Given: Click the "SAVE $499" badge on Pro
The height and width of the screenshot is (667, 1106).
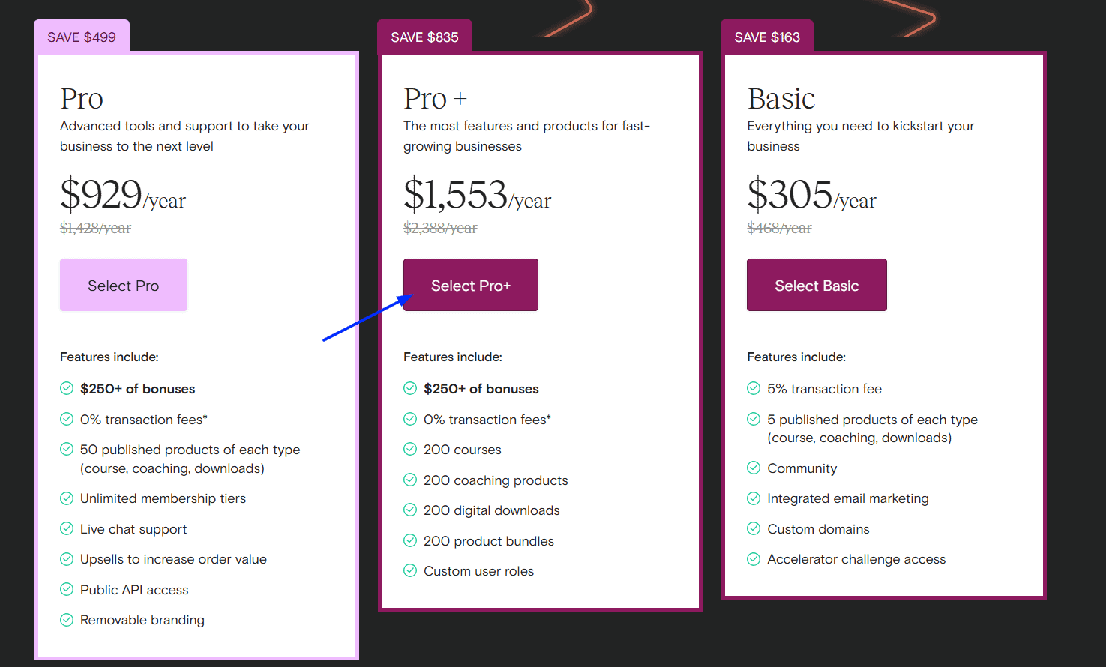Looking at the screenshot, I should coord(81,36).
